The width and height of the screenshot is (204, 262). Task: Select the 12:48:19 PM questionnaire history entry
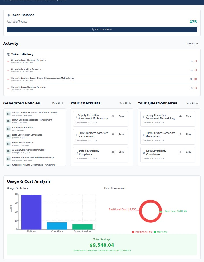pos(102,61)
